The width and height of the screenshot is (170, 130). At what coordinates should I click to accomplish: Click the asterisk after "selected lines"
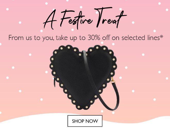(x=161, y=37)
